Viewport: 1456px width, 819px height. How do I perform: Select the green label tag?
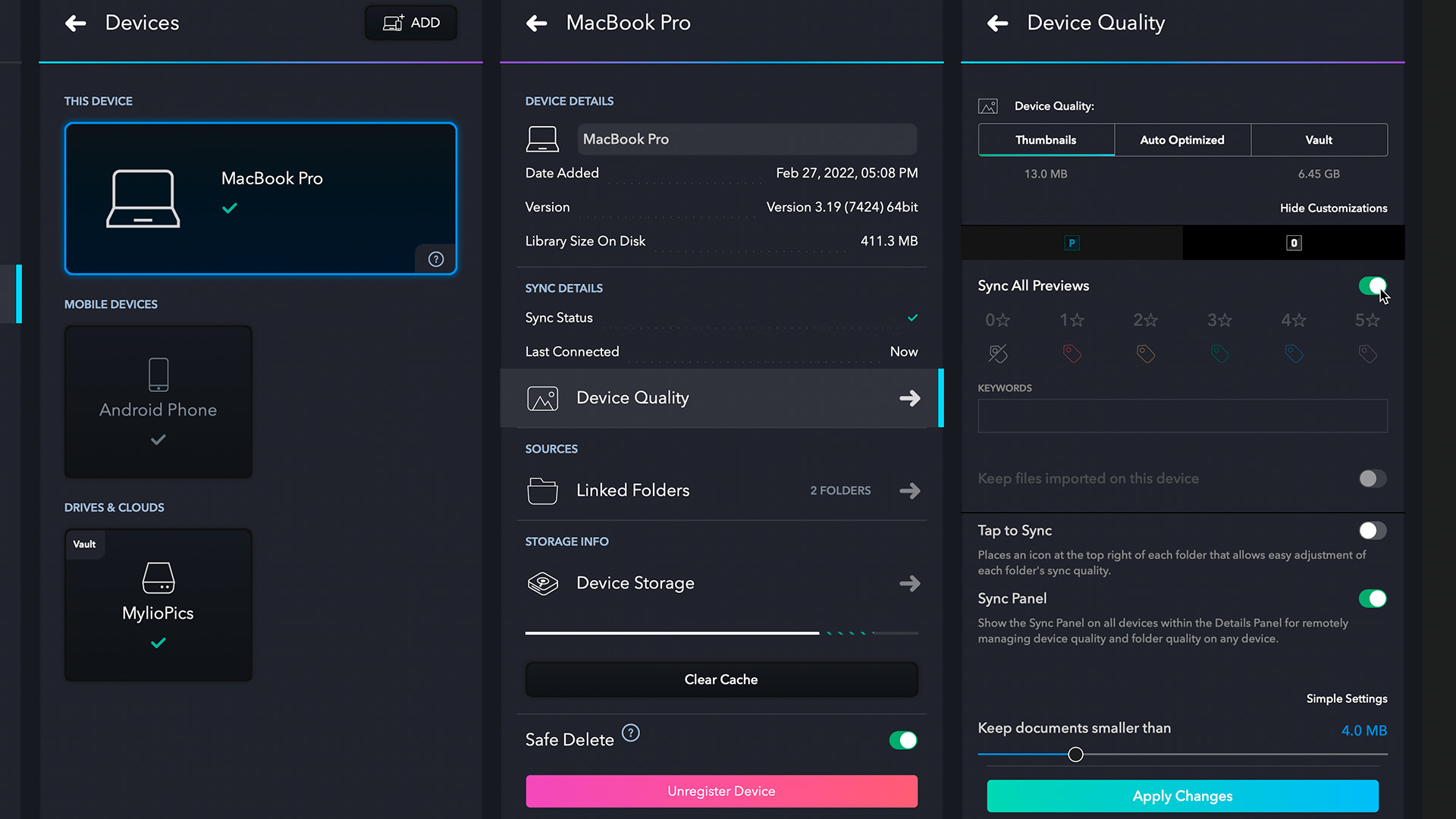1220,353
